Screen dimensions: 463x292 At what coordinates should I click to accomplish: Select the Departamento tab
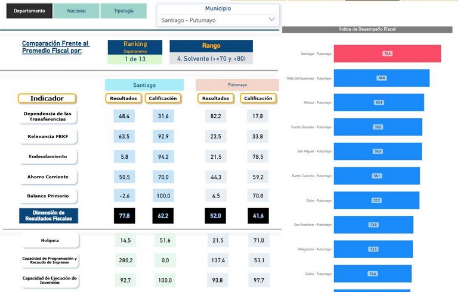pyautogui.click(x=29, y=11)
